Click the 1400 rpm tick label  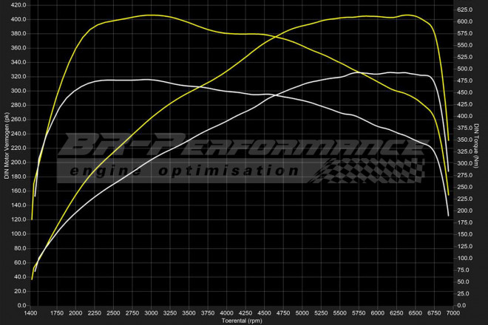tap(31, 313)
